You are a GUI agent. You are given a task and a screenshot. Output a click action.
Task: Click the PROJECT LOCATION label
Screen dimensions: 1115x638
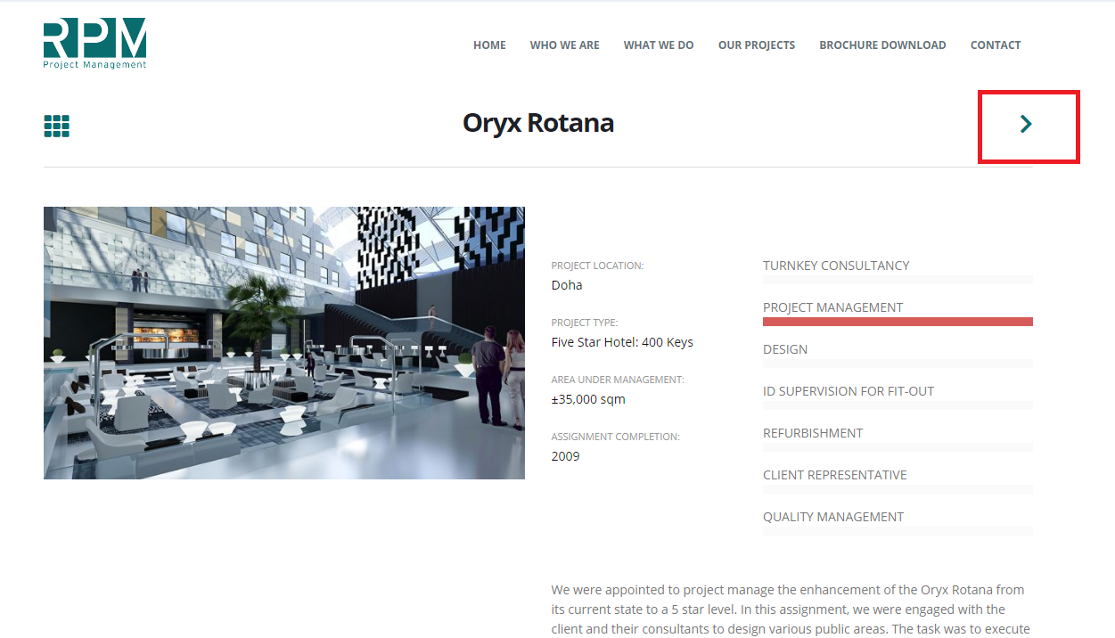point(597,266)
